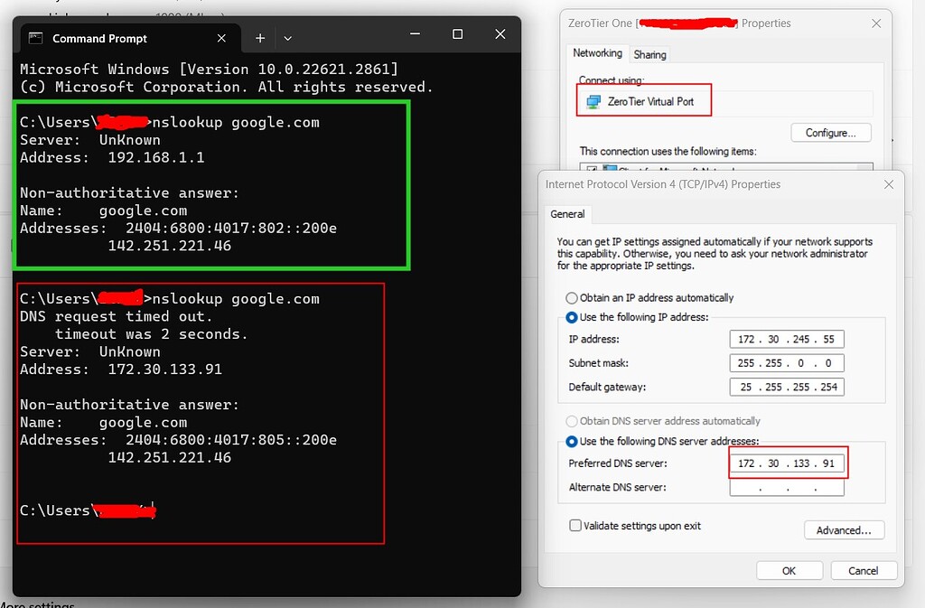Screen dimensions: 925x608
Task: Click the Alternate DNS server field
Action: (787, 487)
